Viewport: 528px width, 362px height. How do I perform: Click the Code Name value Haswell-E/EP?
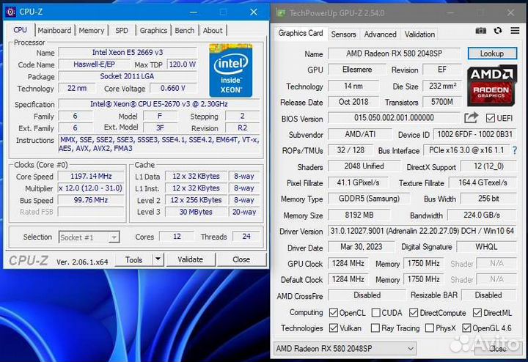95,64
